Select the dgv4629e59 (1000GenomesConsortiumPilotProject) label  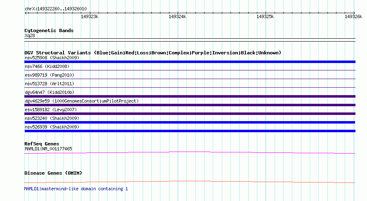coord(82,101)
